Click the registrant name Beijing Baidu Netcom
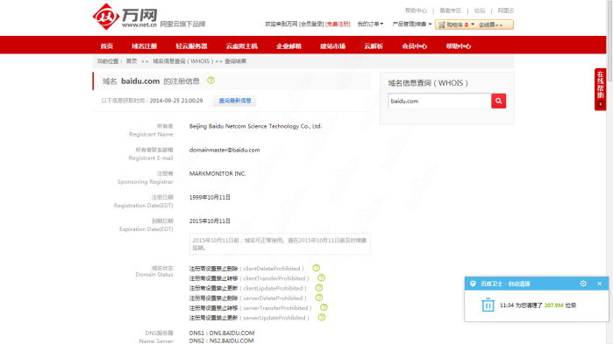613x344 pixels. tap(256, 126)
